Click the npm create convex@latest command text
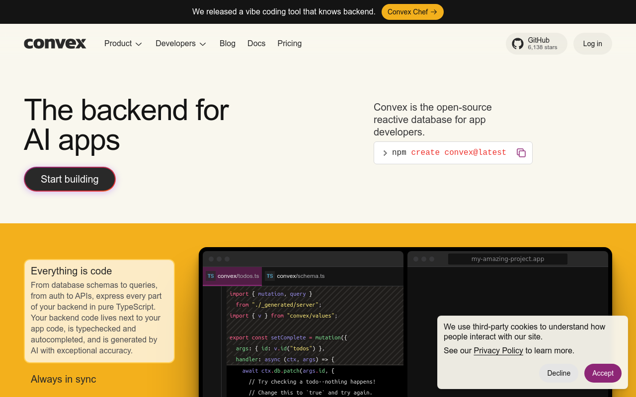This screenshot has height=397, width=636. 449,153
